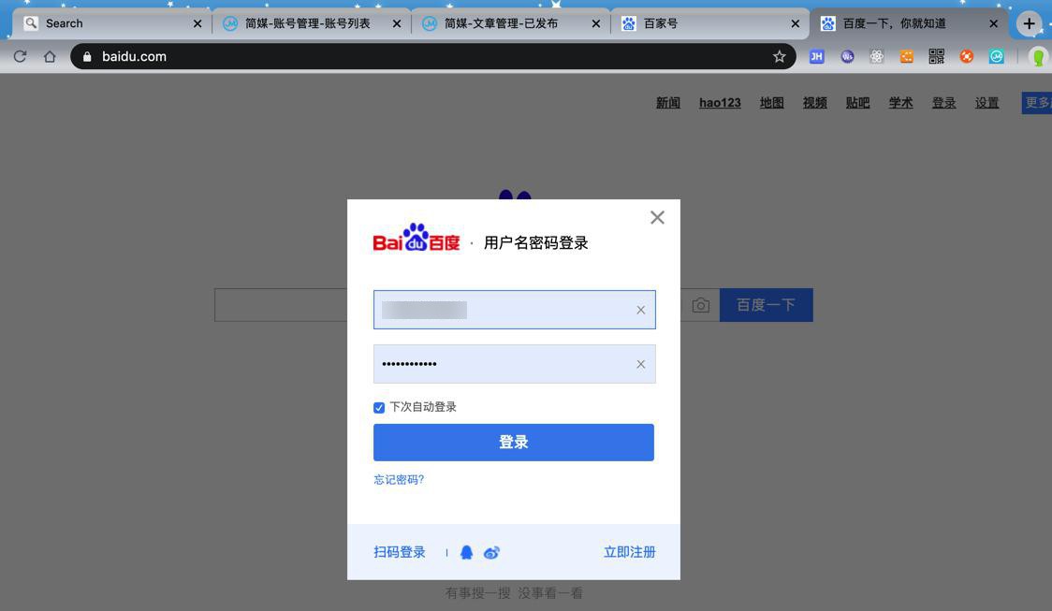Click the camera image search icon
1052x611 pixels.
tap(700, 305)
